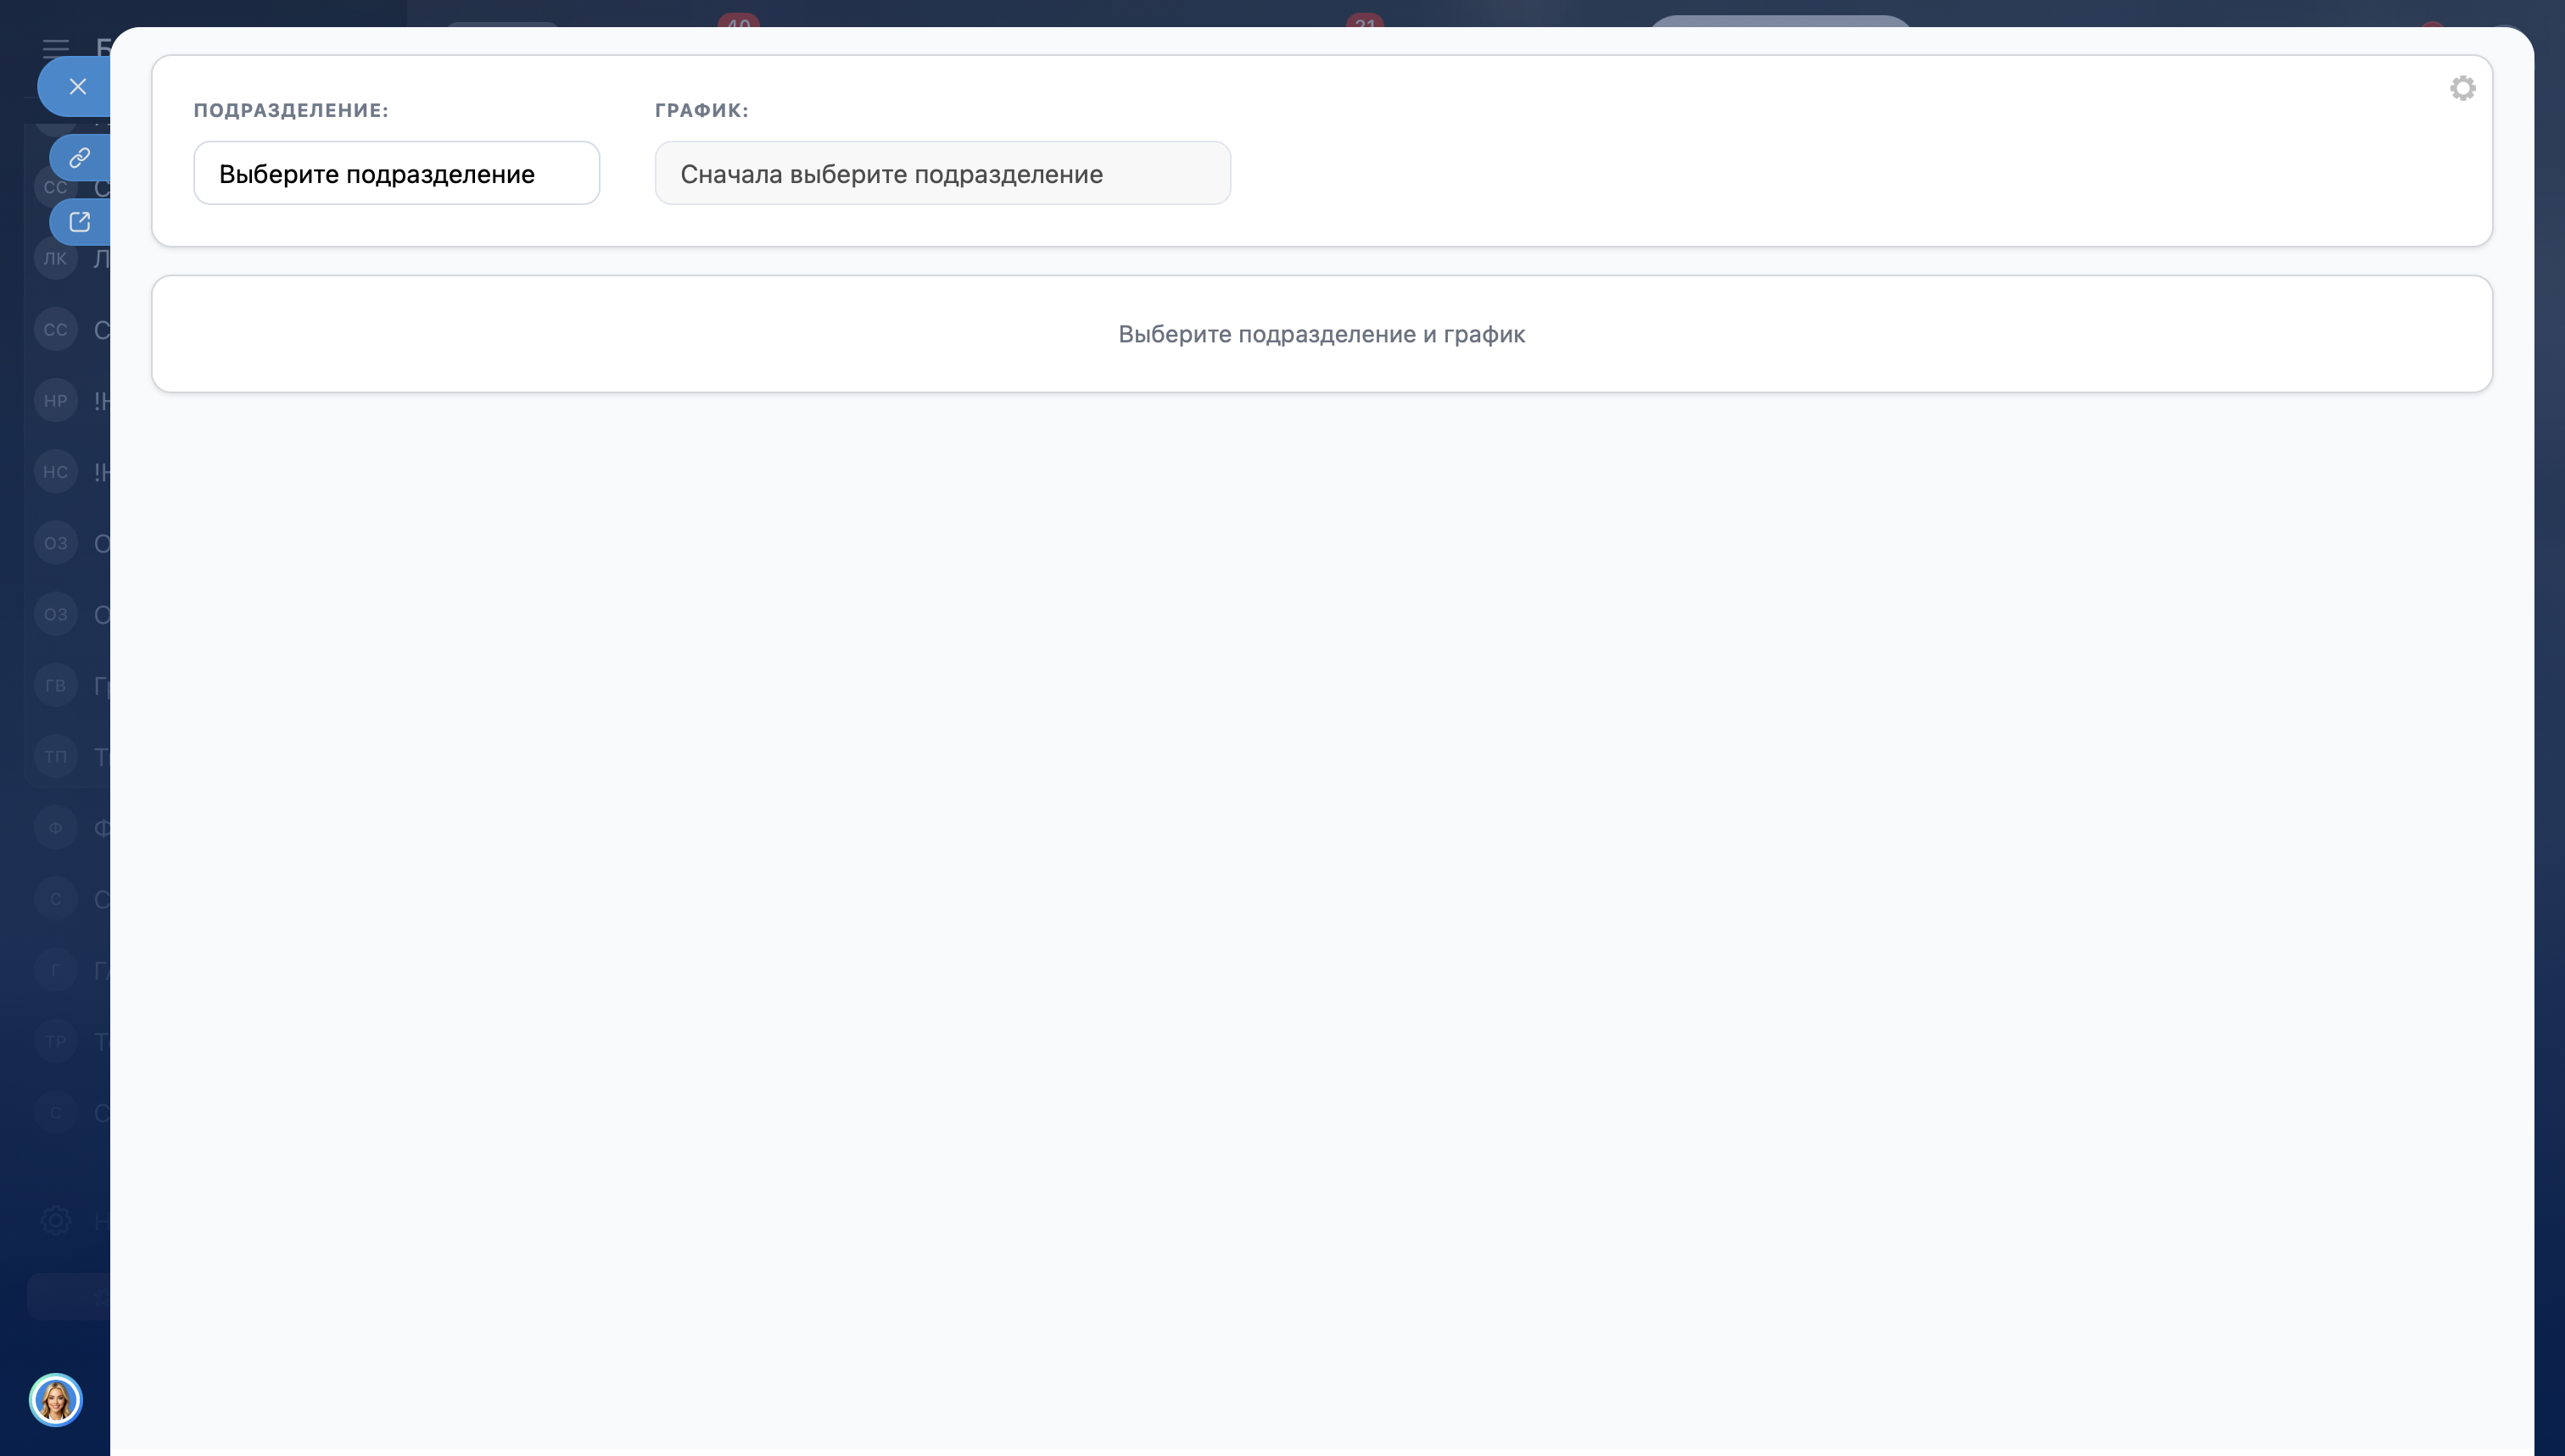Copy the page link via chain icon
Viewport: 2565px width, 1456px height.
[79, 158]
